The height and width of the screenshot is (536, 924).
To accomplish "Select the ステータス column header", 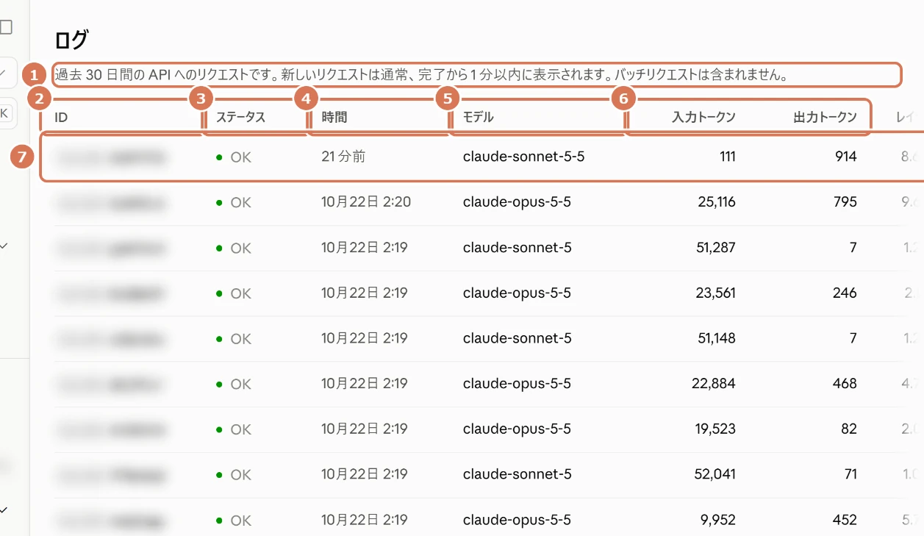I will coord(240,117).
